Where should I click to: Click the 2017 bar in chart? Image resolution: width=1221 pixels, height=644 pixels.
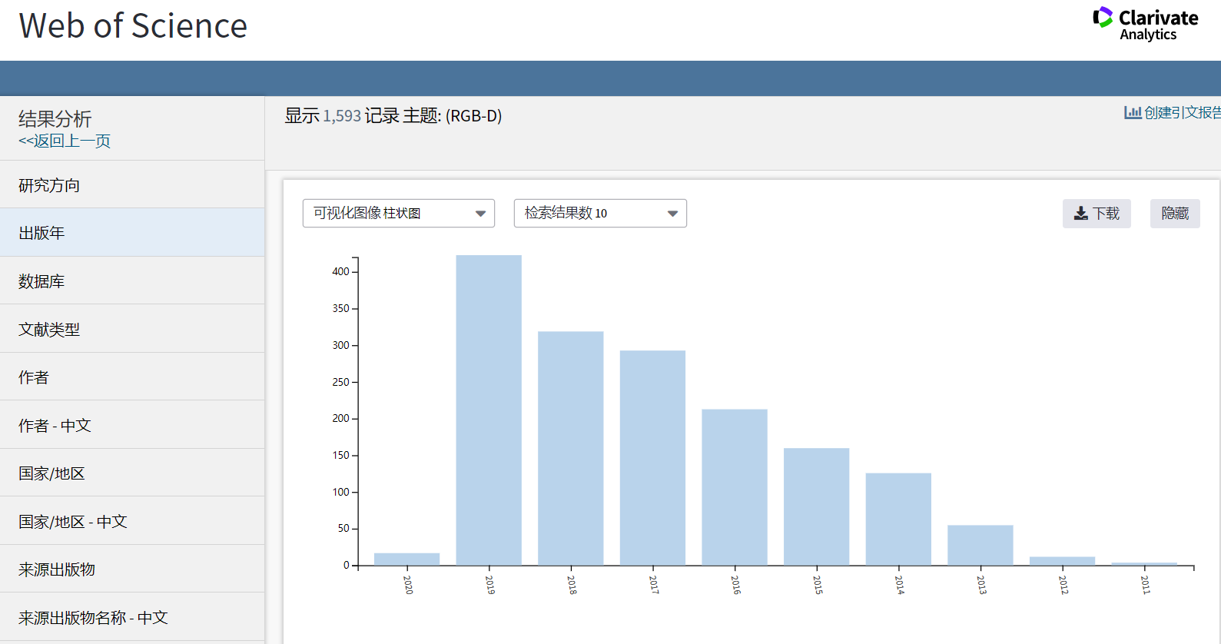click(x=652, y=458)
